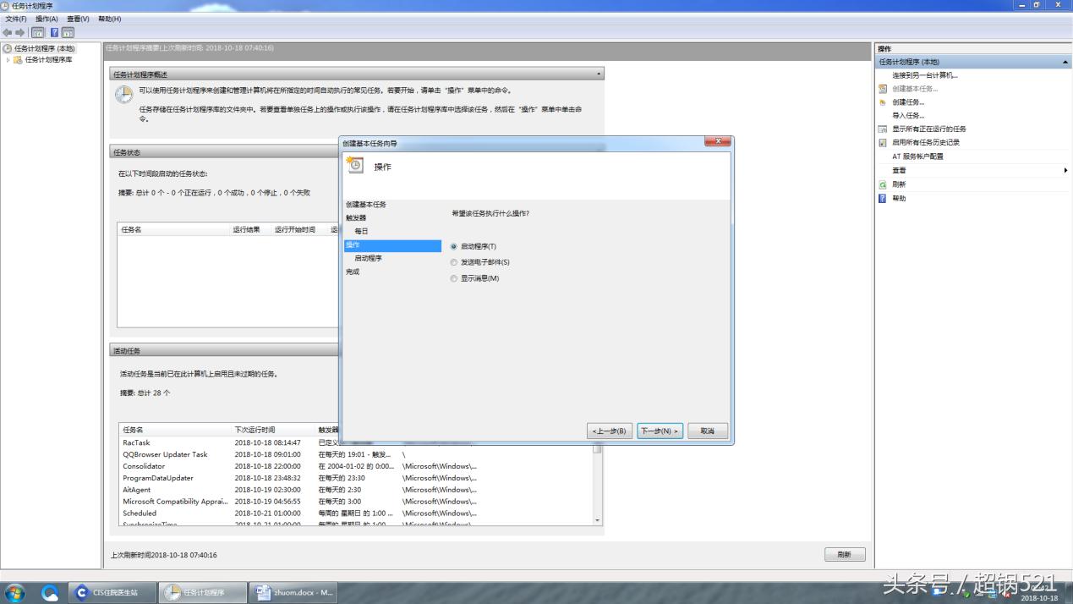The height and width of the screenshot is (604, 1073).
Task: Select the 发送电子邮件(S) radio button
Action: 454,262
